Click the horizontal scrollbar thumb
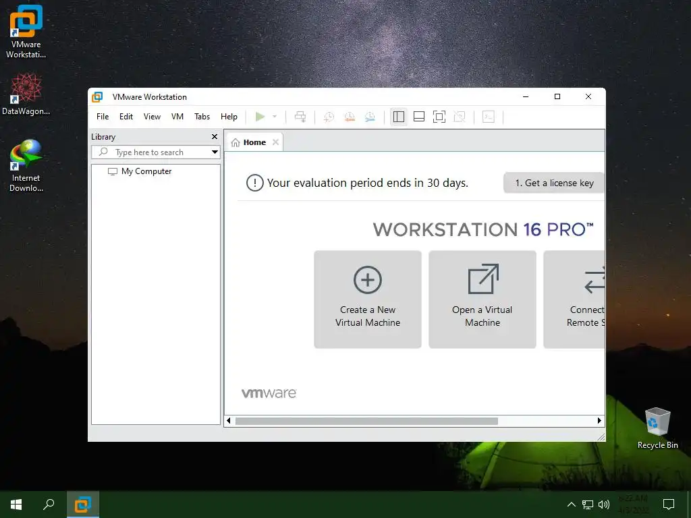Screen dimensions: 691x518 coord(366,421)
